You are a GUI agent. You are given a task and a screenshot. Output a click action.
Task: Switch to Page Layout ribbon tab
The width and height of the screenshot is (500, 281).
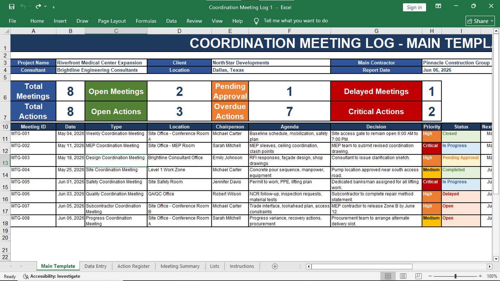click(x=112, y=21)
